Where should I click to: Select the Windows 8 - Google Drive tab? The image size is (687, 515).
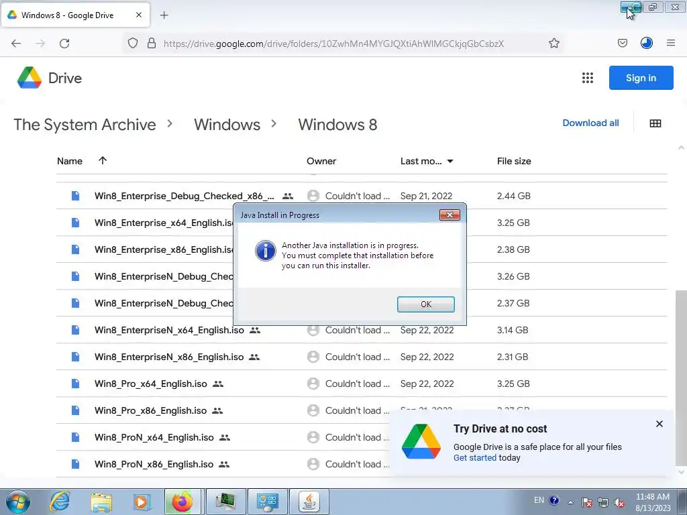[x=76, y=15]
